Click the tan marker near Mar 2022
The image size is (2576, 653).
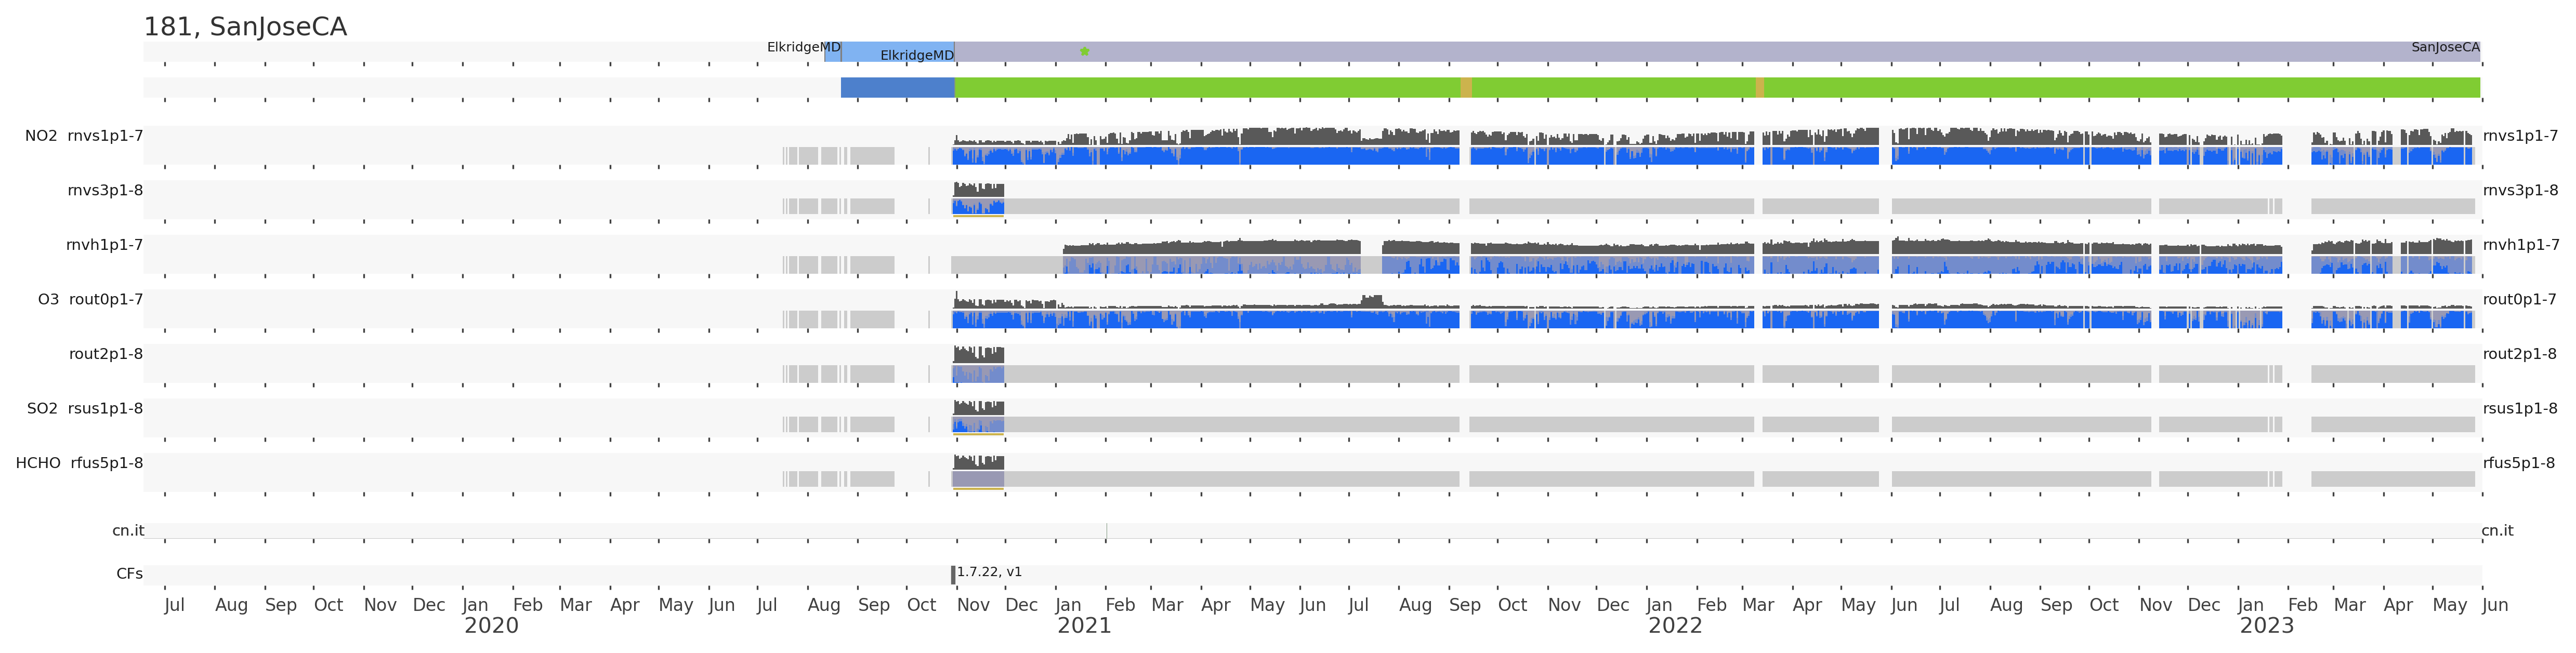pyautogui.click(x=1759, y=88)
